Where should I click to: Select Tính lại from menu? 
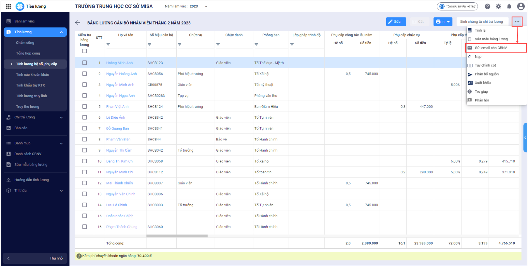pos(496,30)
